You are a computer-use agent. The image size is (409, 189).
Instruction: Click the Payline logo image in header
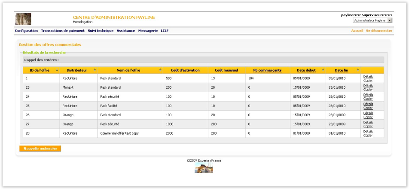point(23,19)
